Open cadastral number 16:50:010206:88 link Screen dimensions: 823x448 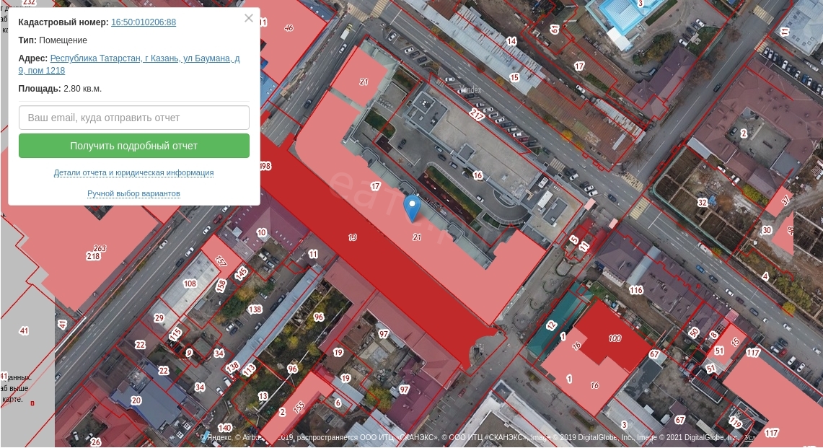[144, 22]
